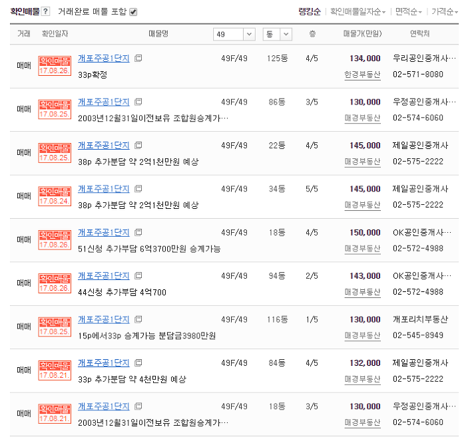
Task: Select the description 33p확정
Action: 93,74
